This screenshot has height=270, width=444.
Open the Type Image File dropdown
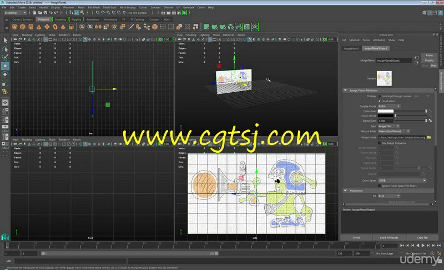point(389,126)
